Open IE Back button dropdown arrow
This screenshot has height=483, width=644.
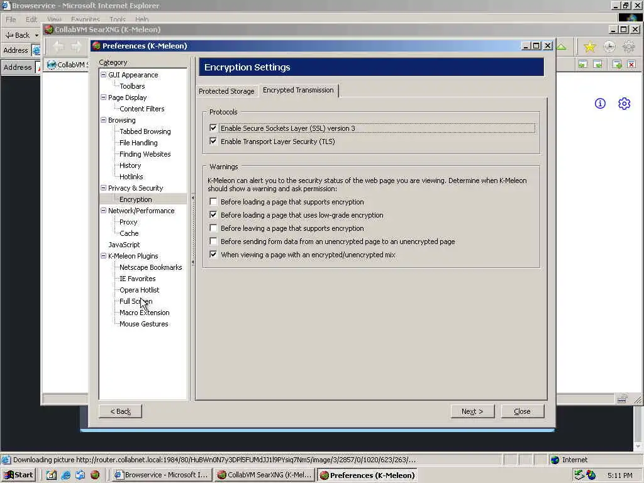[36, 35]
